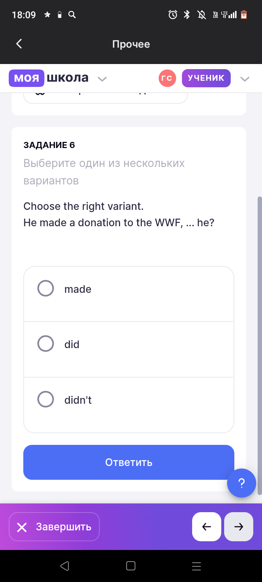262x582 pixels.
Task: Open the УЧЕНИК role selector
Action: pos(206,78)
